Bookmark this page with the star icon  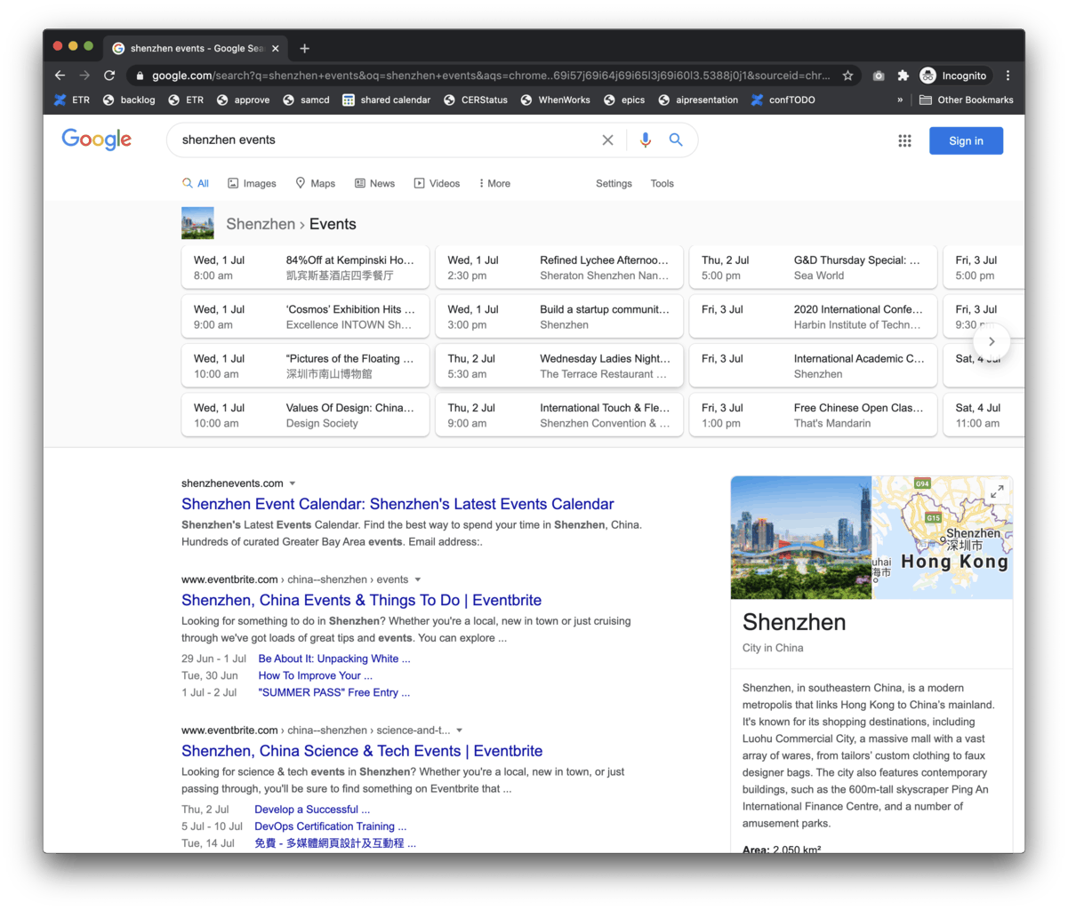pos(847,76)
